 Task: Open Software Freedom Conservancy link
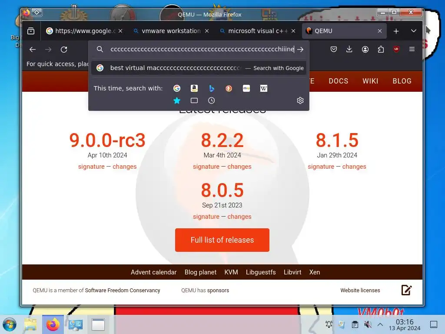(123, 290)
